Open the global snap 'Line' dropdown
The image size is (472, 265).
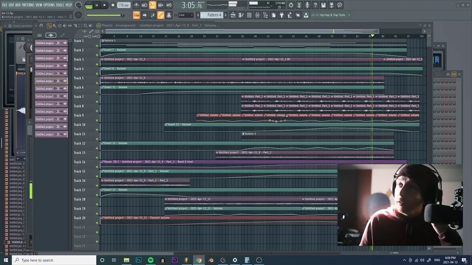pyautogui.click(x=186, y=15)
